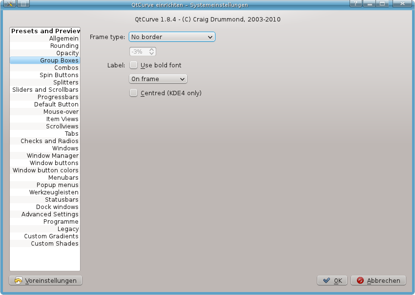Select the Statusbars entry
The height and width of the screenshot is (295, 415).
pyautogui.click(x=45, y=200)
